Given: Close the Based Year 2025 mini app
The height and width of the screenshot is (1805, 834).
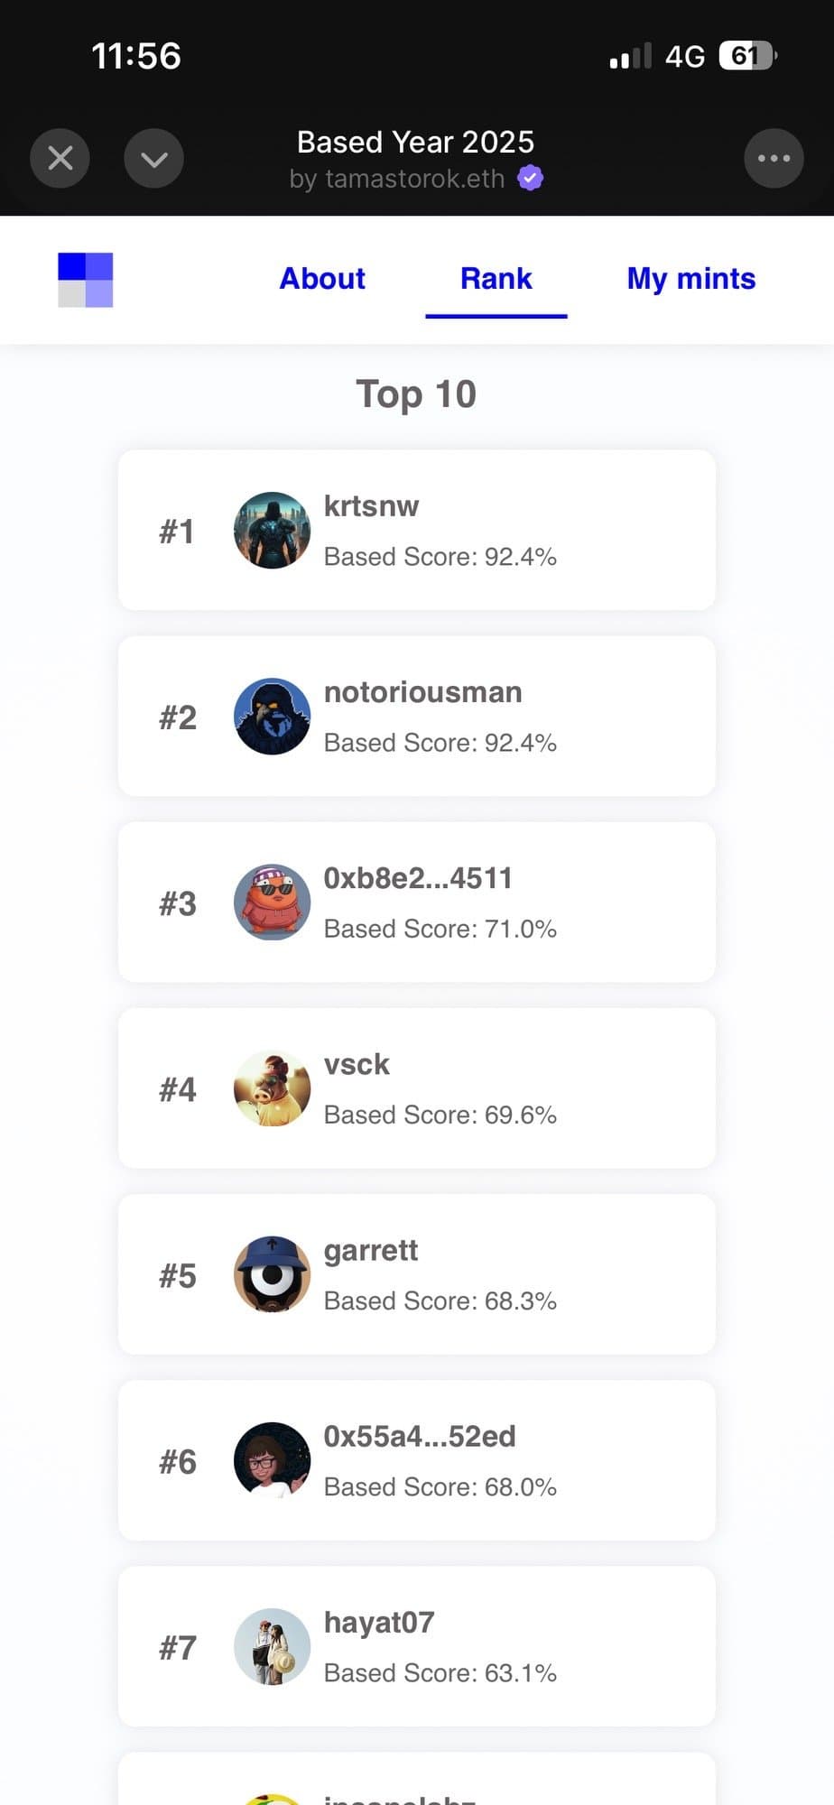Looking at the screenshot, I should pyautogui.click(x=60, y=159).
